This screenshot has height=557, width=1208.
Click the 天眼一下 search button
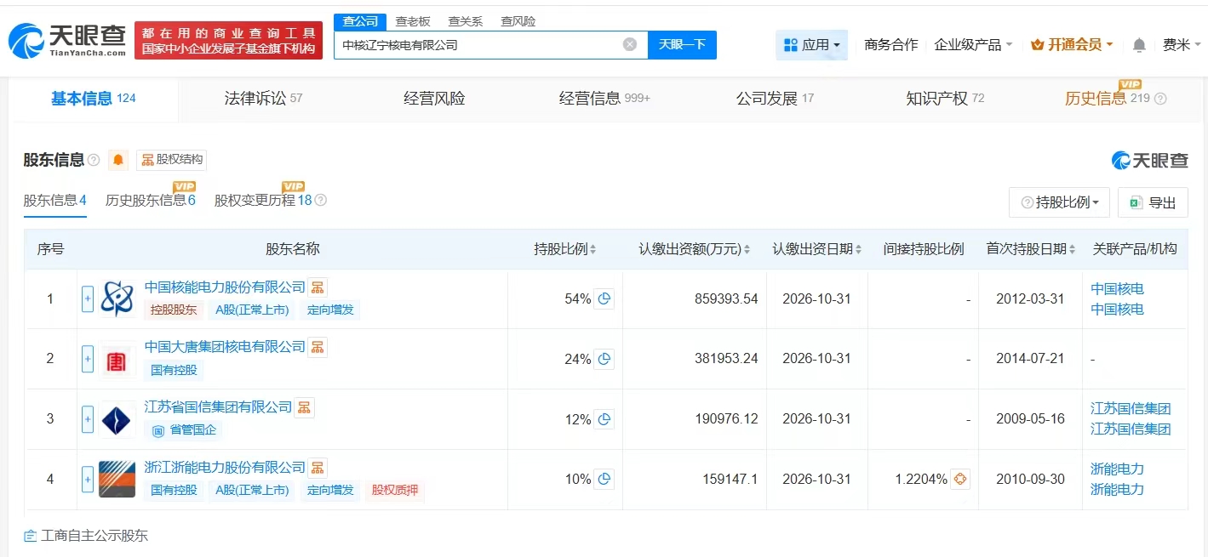click(682, 44)
